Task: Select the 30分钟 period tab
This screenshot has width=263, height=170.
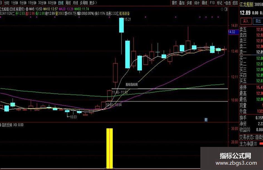Action: click(42, 3)
